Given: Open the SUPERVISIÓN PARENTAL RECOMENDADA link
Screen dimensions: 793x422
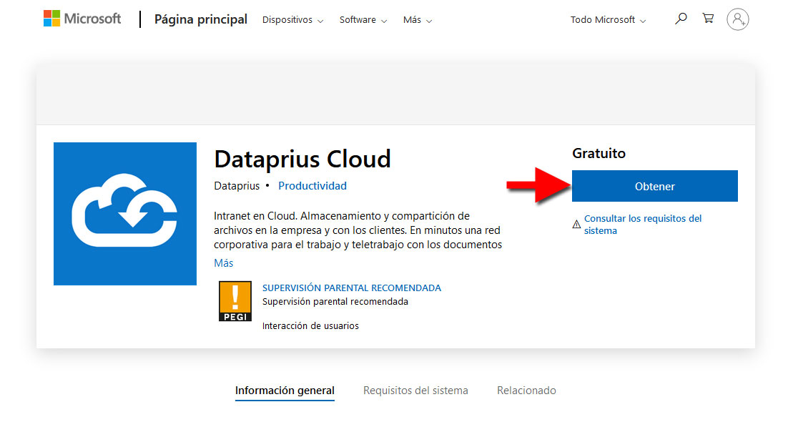Looking at the screenshot, I should pyautogui.click(x=352, y=288).
